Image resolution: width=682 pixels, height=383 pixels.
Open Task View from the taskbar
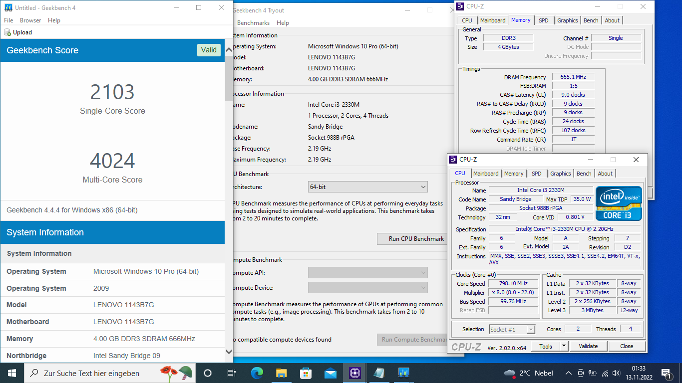click(232, 373)
